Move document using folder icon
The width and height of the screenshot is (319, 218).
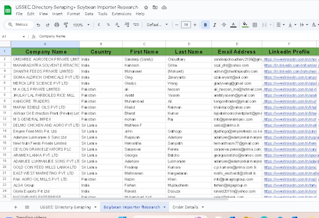pyautogui.click(x=155, y=7)
